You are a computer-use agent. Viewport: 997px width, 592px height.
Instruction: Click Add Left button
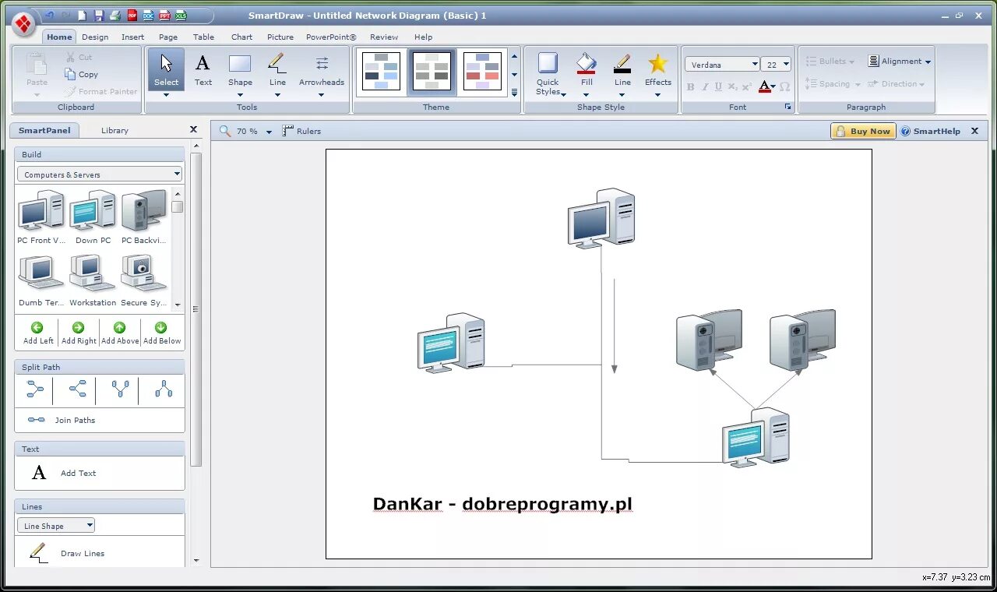[x=38, y=333]
